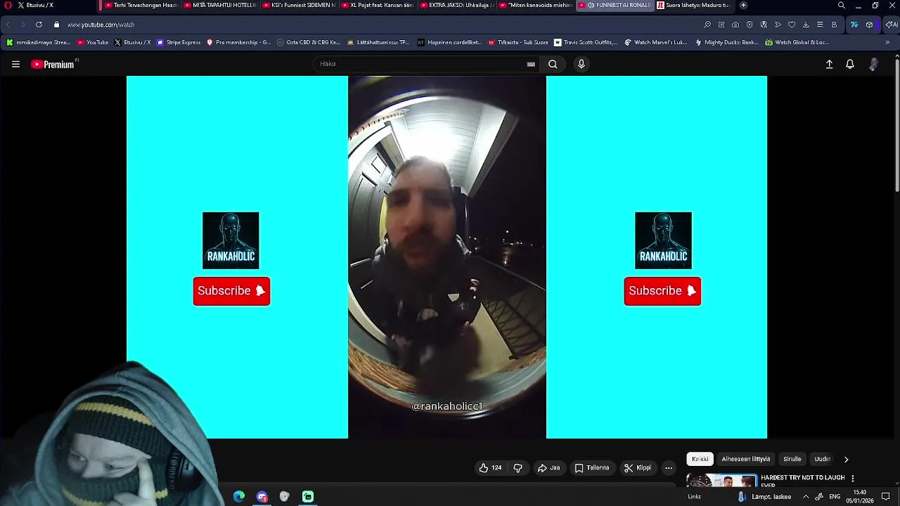Viewport: 900px width, 506px height.
Task: Select the 'Aiheeseen liittyviä' filter chip
Action: click(x=745, y=459)
